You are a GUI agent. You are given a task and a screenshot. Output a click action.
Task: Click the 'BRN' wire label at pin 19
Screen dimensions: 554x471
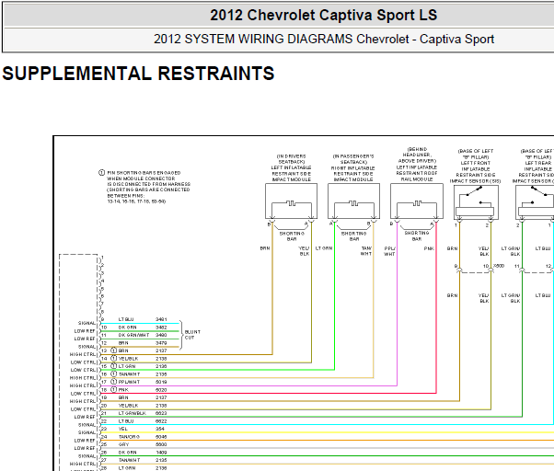pyautogui.click(x=123, y=397)
